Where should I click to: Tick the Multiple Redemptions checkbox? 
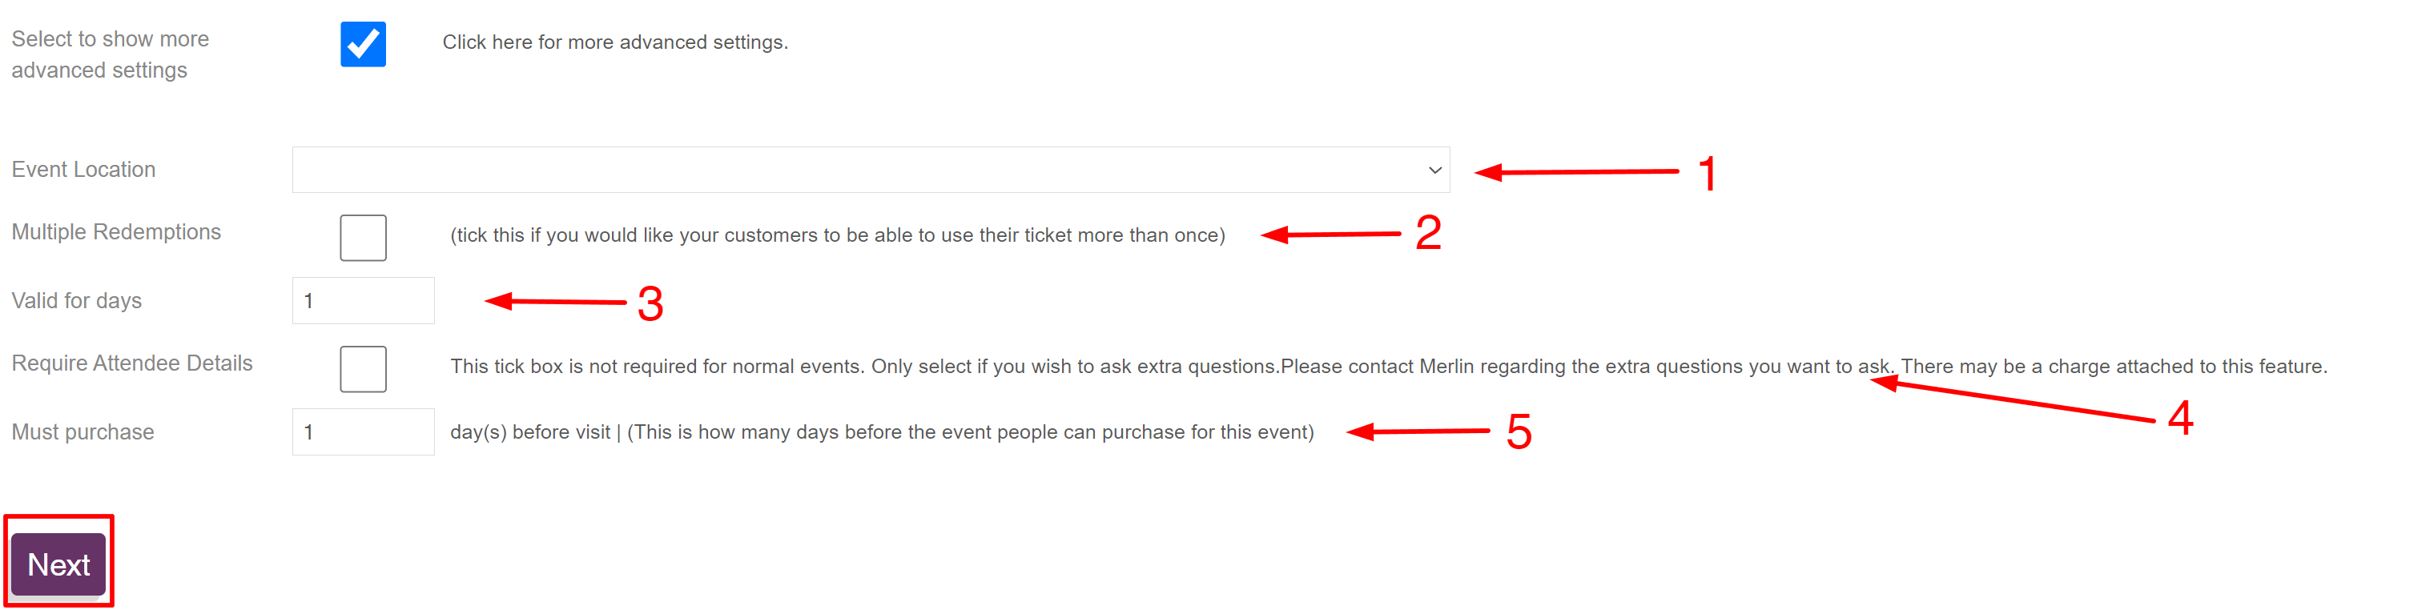363,238
